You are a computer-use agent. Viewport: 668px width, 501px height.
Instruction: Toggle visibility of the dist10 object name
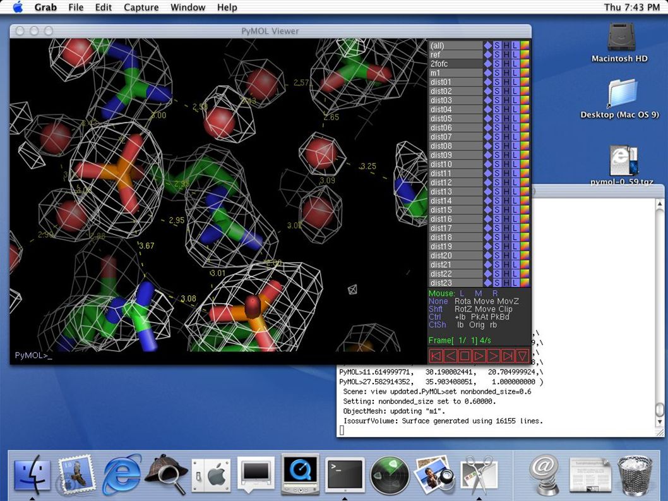click(x=455, y=164)
